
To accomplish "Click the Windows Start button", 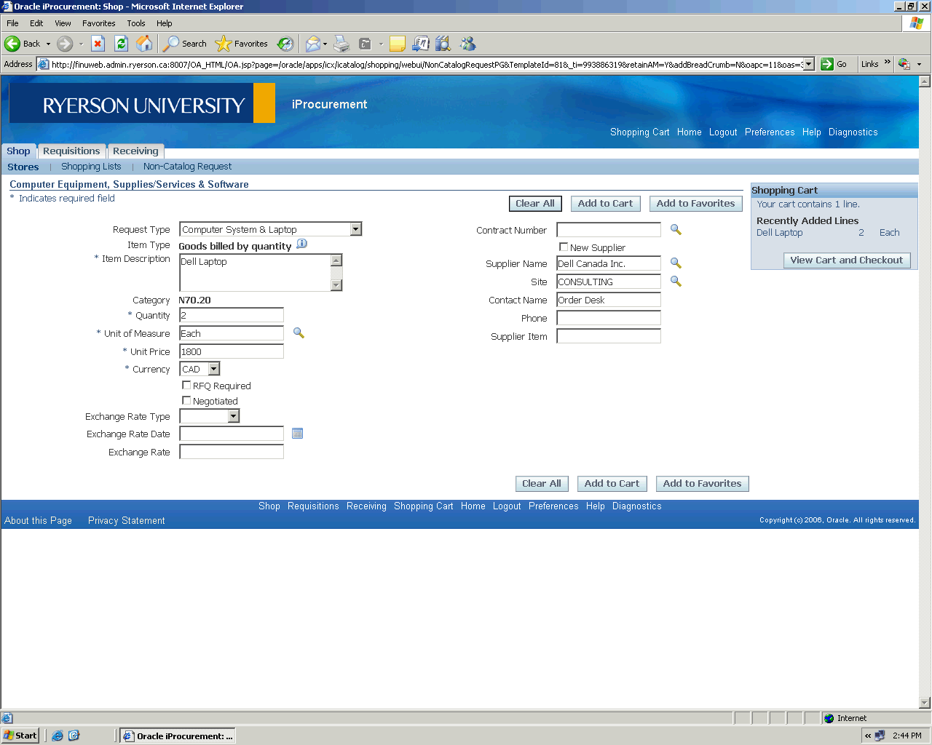I will [20, 736].
